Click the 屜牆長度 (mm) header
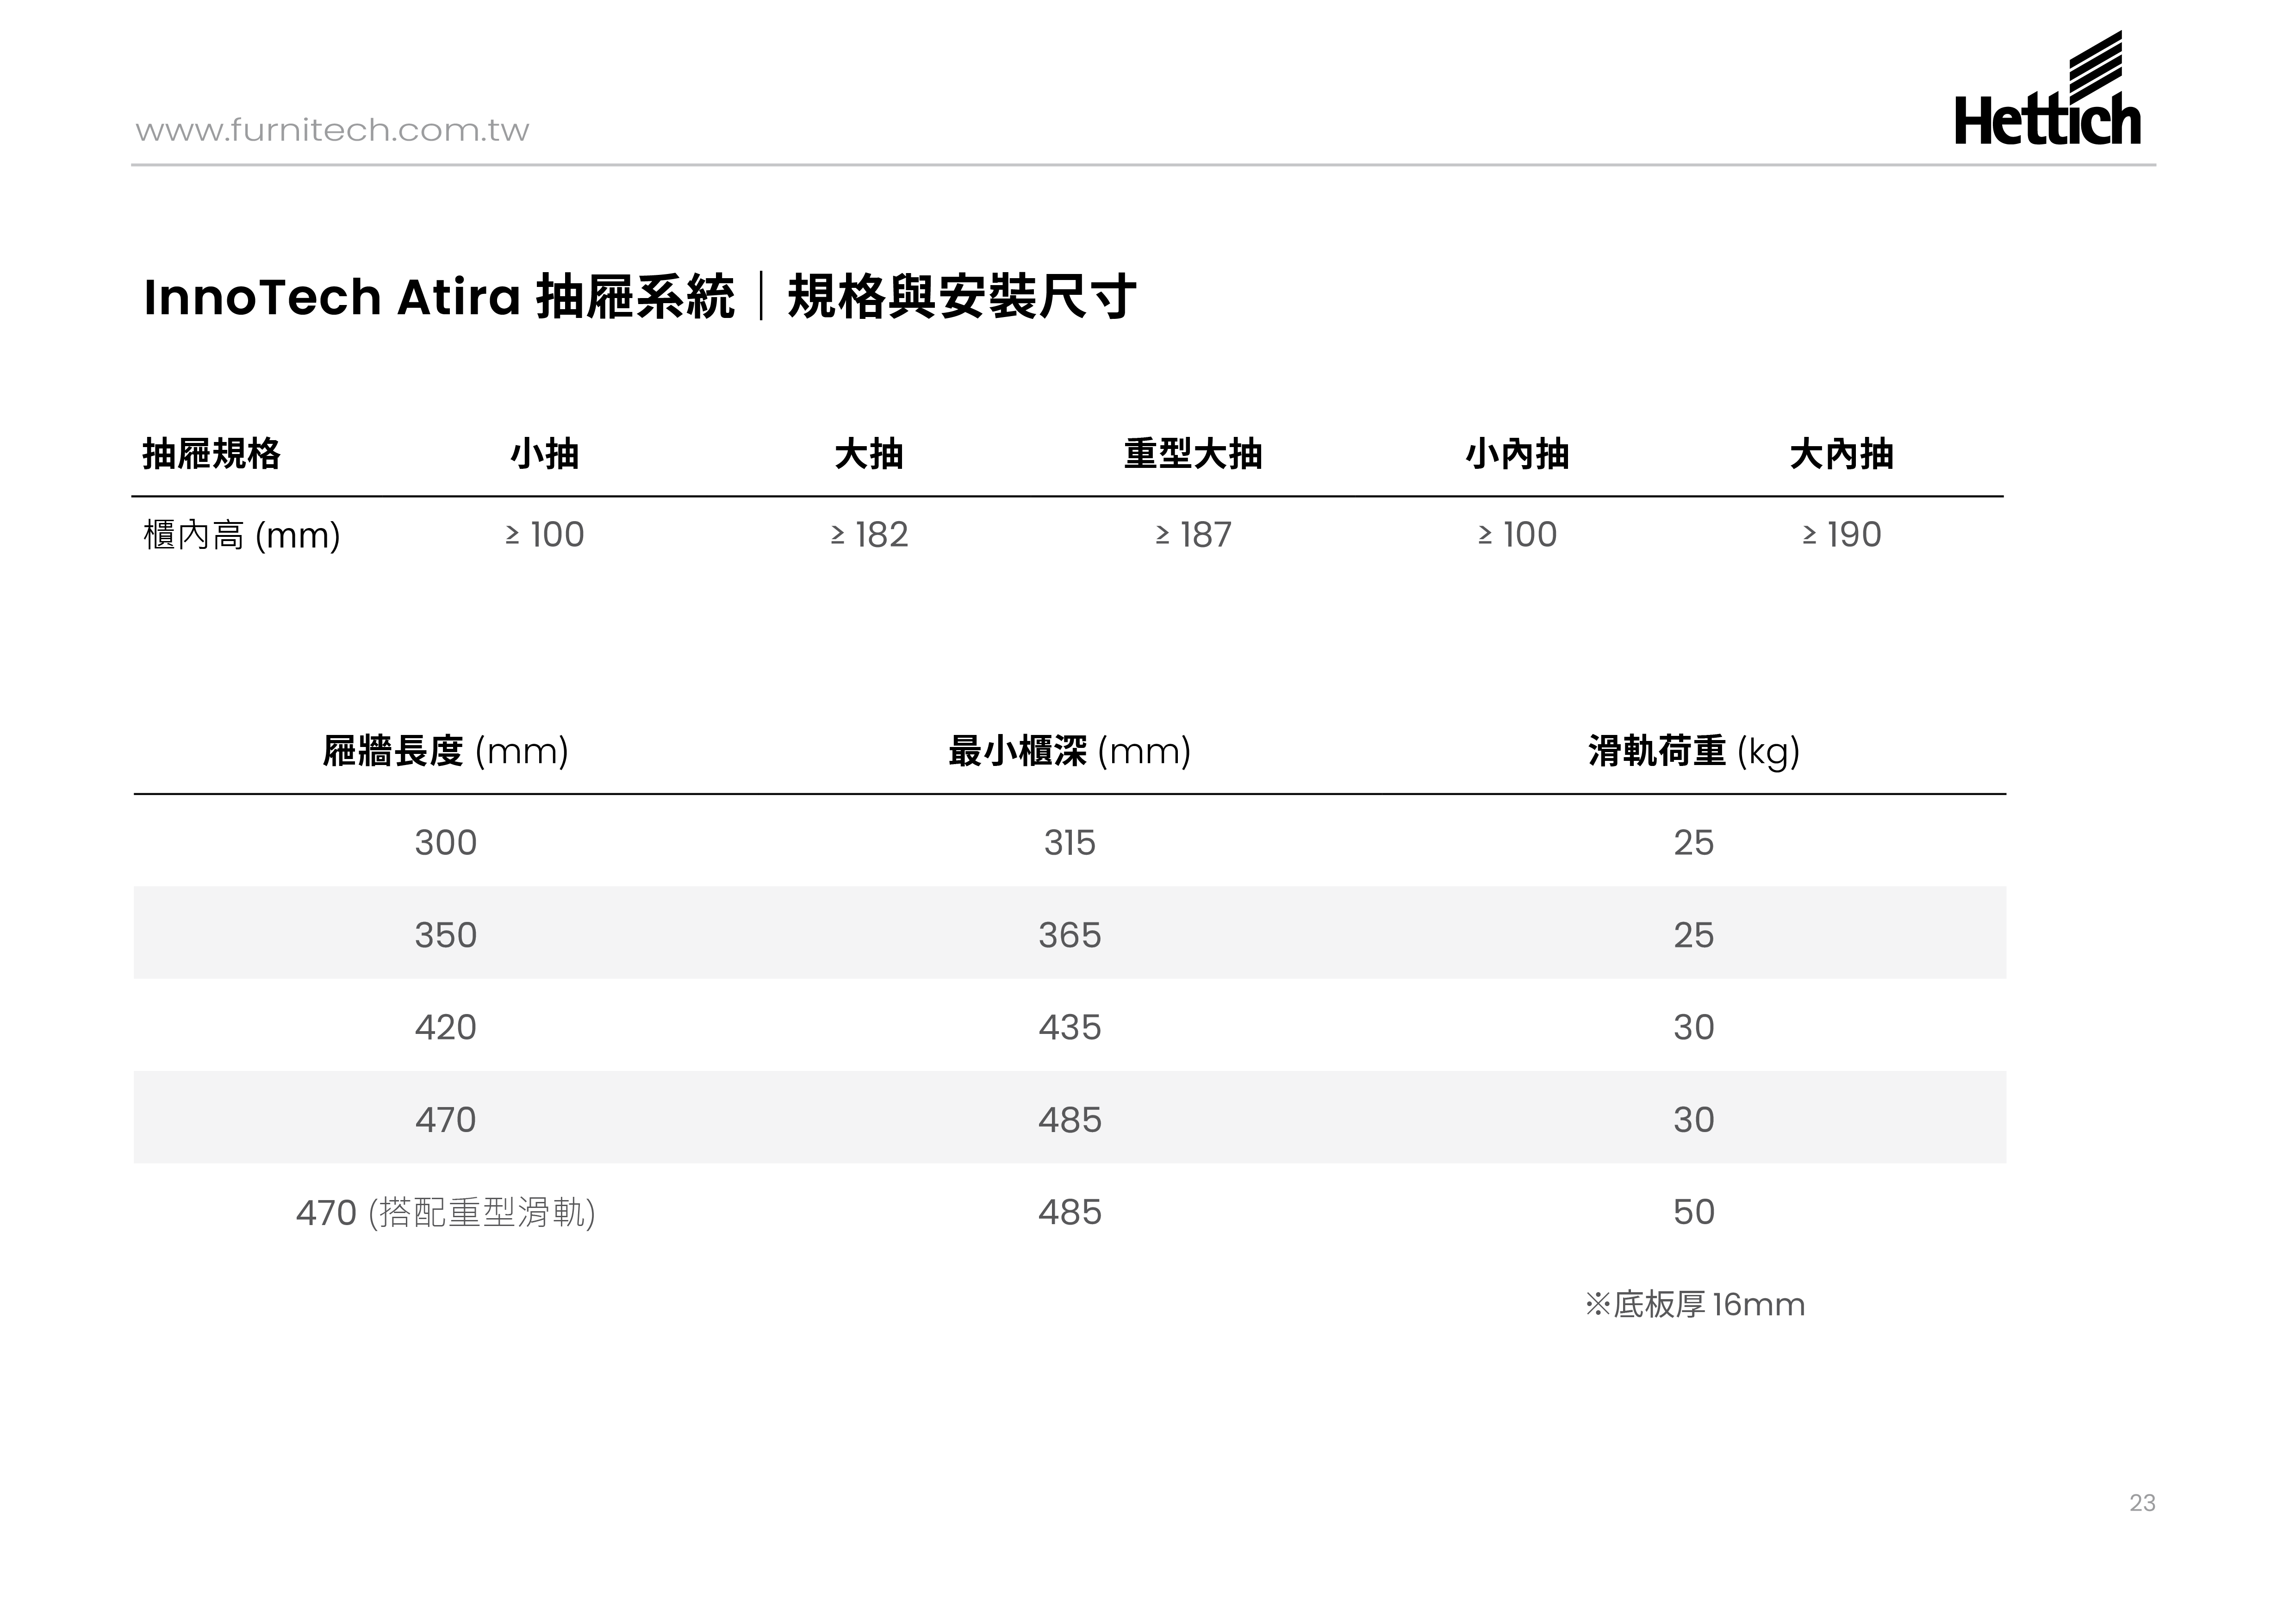 point(445,751)
